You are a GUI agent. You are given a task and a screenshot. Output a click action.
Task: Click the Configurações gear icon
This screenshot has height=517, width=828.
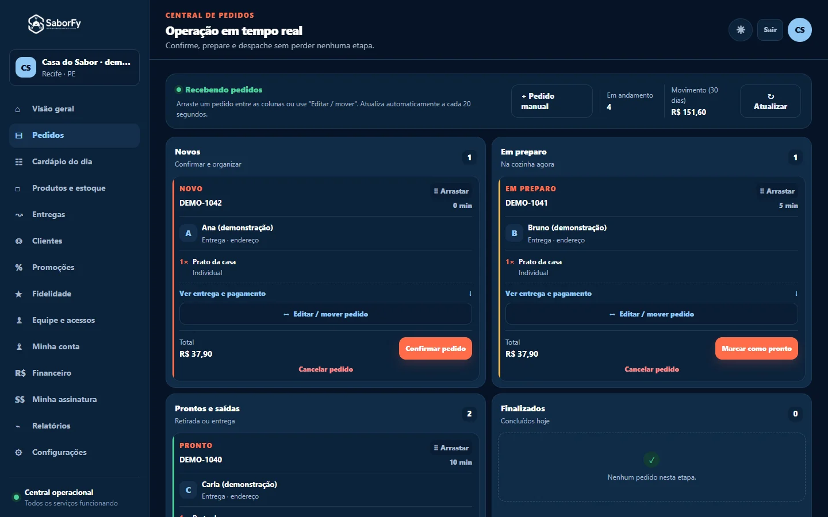18,453
